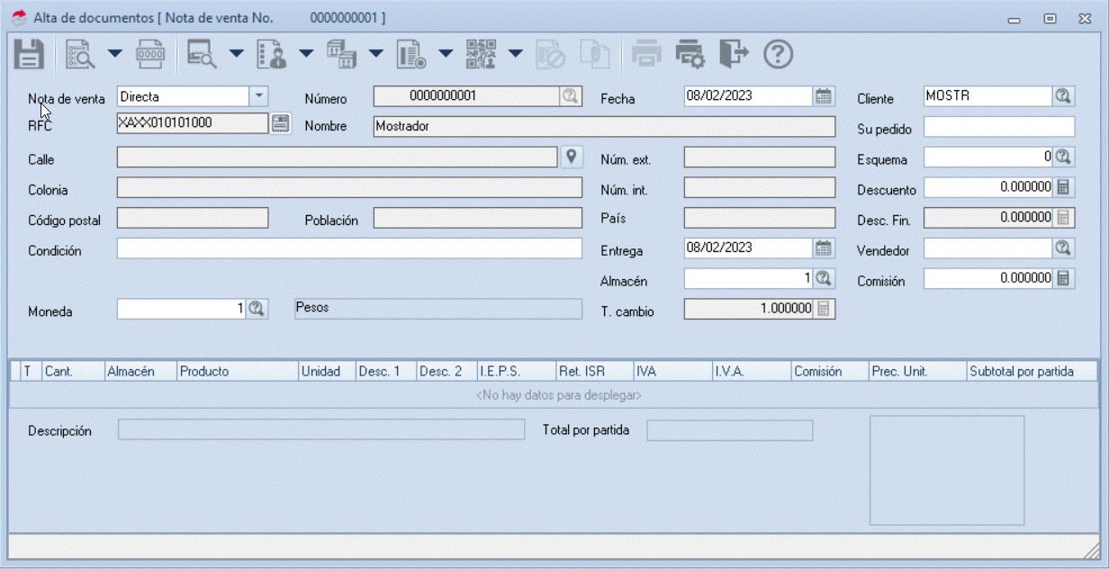Open the document search toolbar icon
The width and height of the screenshot is (1109, 569).
[x=81, y=54]
